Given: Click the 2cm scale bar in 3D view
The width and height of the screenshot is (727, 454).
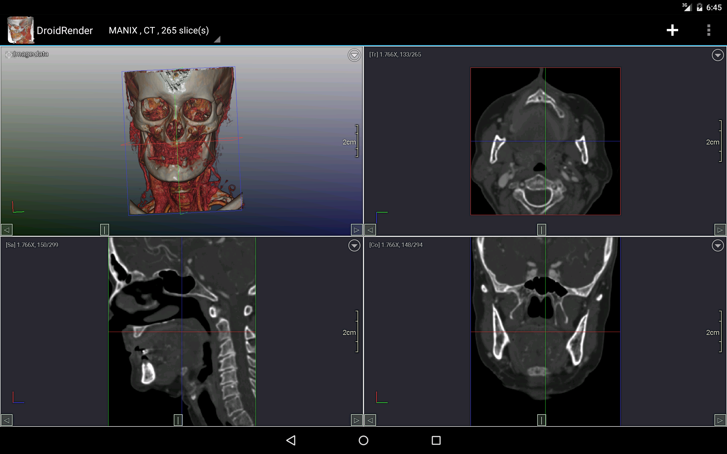Looking at the screenshot, I should (x=350, y=141).
